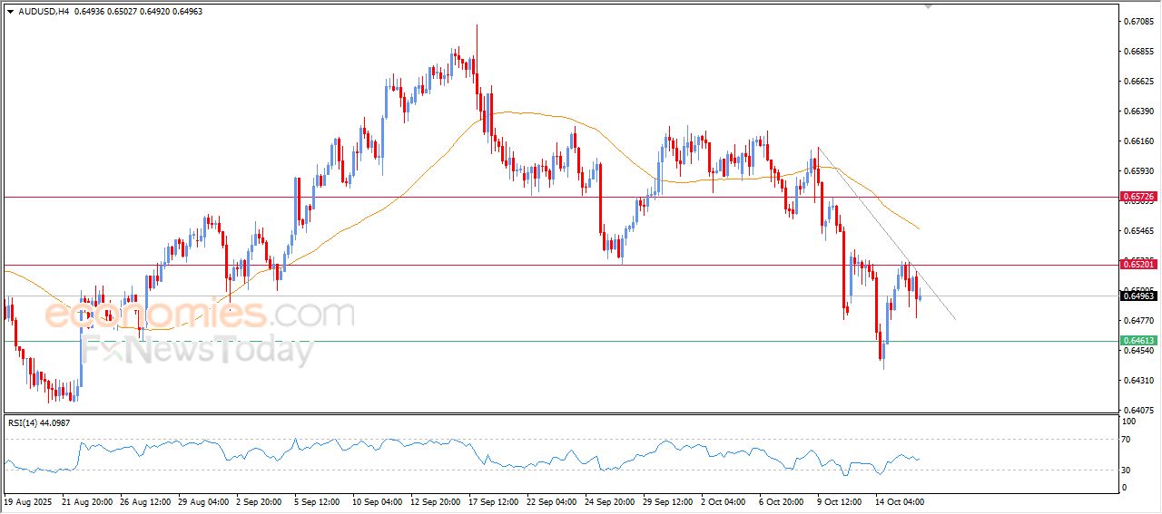Select the 19 Aug 2025 date label
The image size is (1162, 514).
click(30, 500)
